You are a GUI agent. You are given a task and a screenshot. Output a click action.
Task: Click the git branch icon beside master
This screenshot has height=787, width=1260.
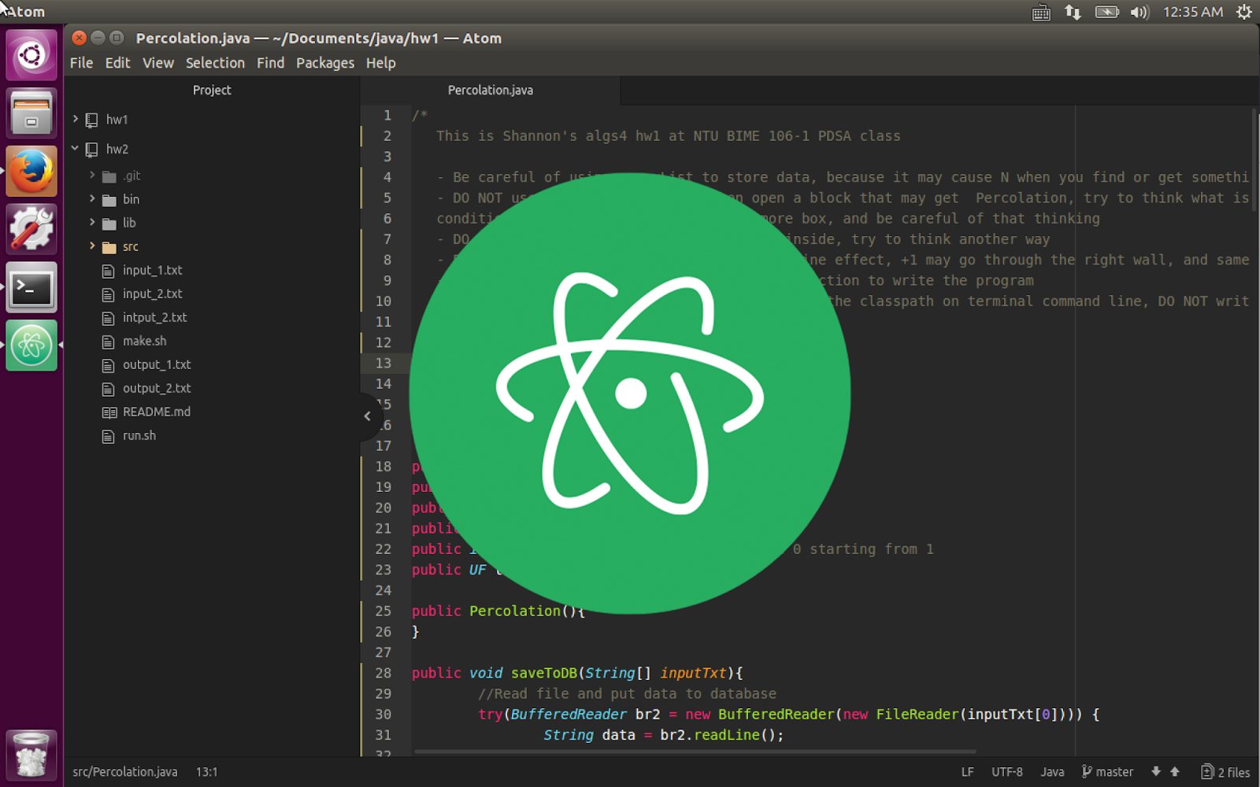click(1087, 772)
